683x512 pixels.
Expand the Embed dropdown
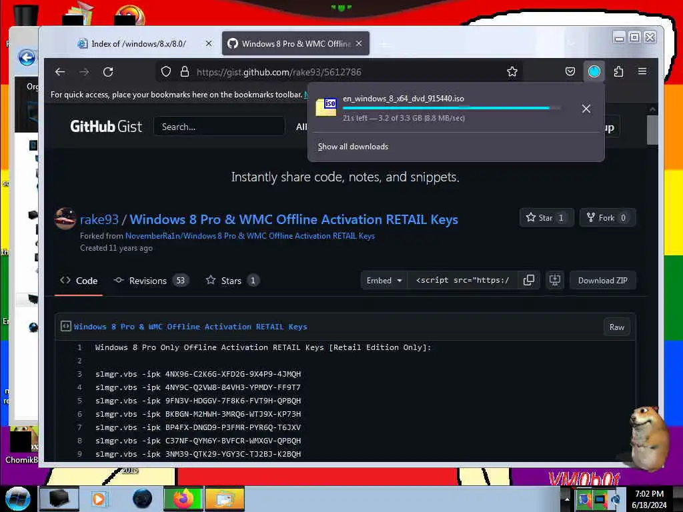tap(384, 281)
